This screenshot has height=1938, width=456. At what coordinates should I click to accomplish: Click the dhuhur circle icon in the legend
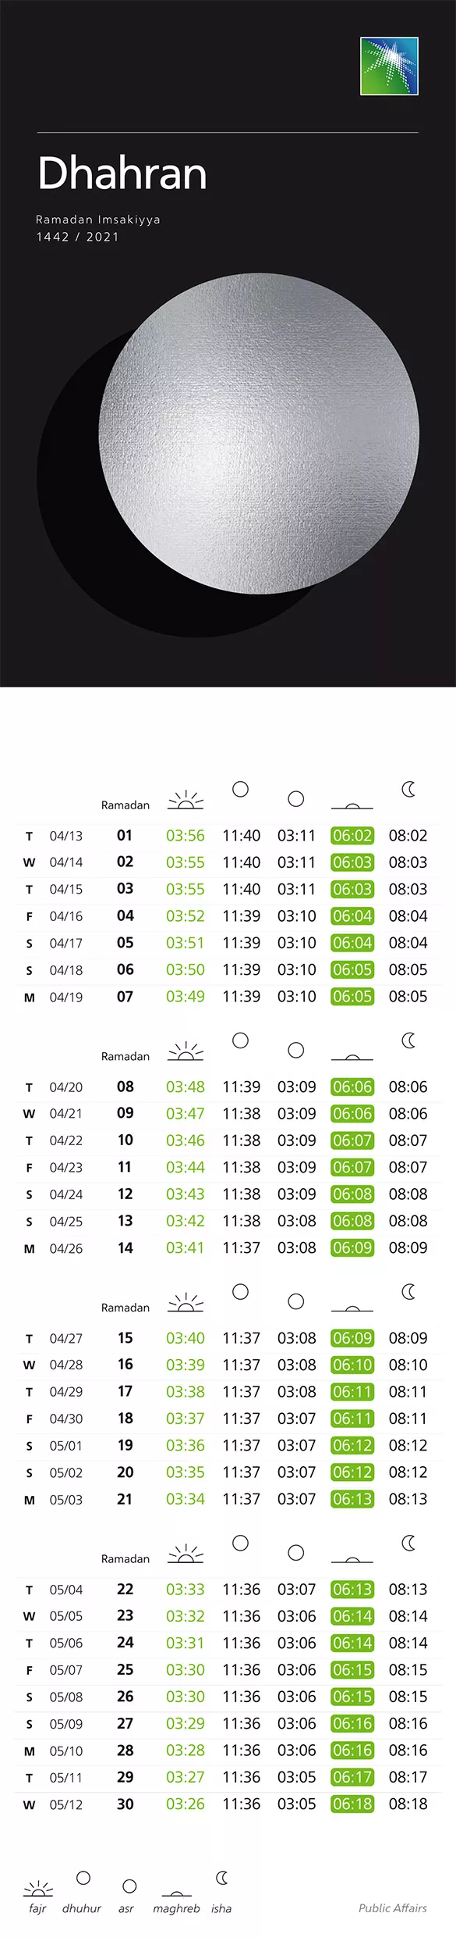click(83, 1877)
